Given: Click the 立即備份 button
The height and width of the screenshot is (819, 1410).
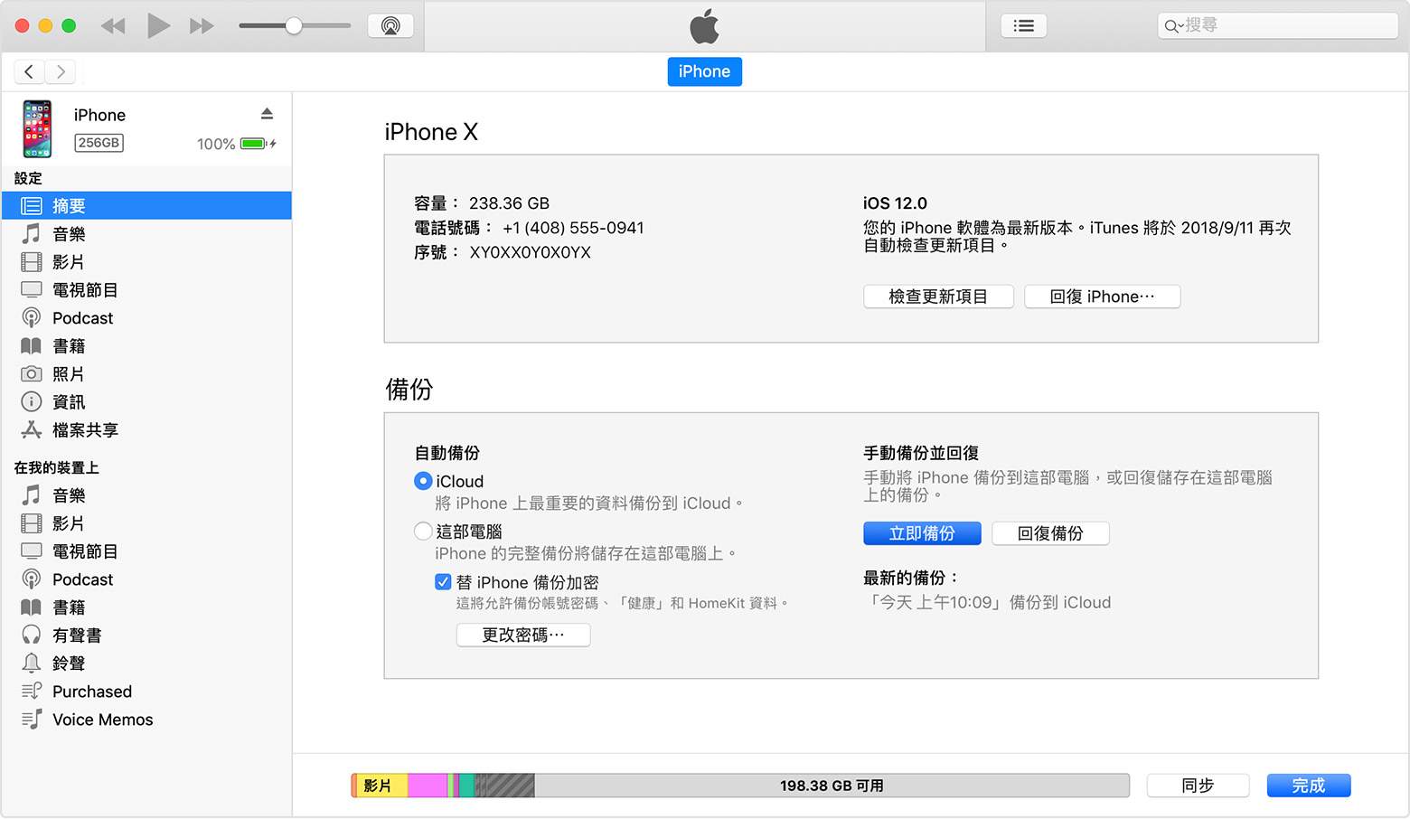Looking at the screenshot, I should pos(921,533).
